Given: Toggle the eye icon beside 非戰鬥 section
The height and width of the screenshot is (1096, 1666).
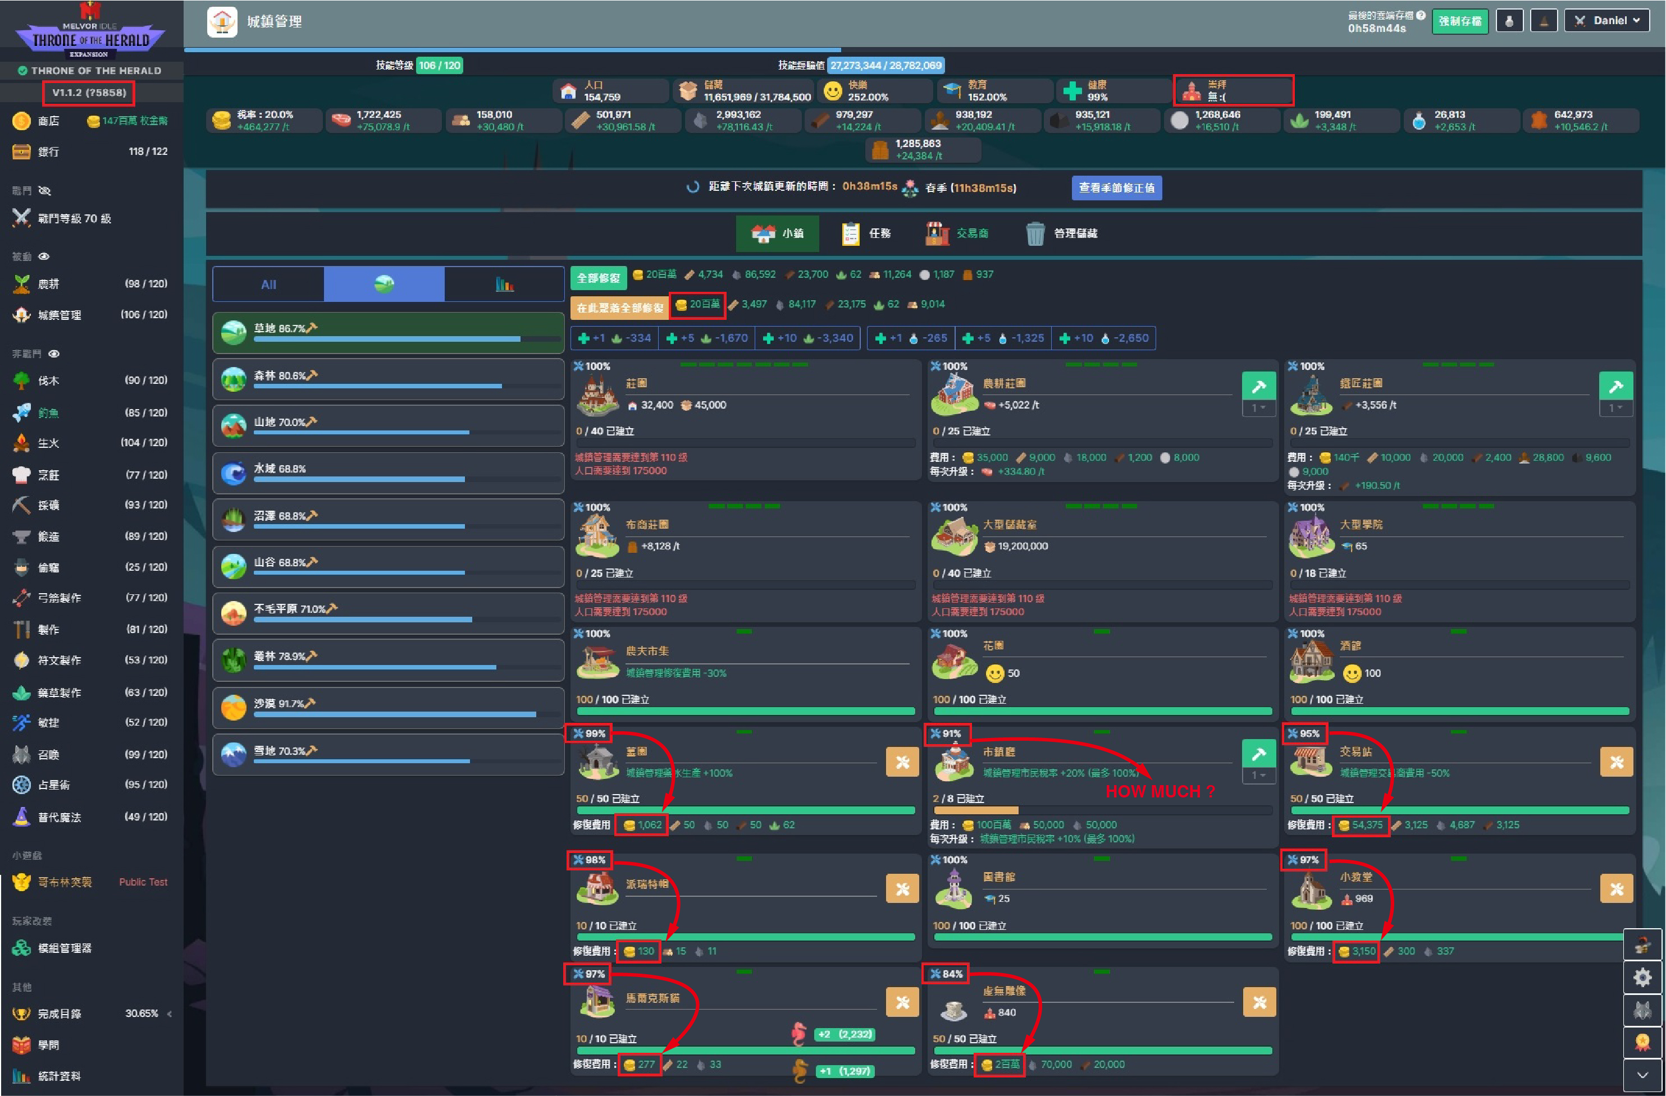Looking at the screenshot, I should (54, 354).
